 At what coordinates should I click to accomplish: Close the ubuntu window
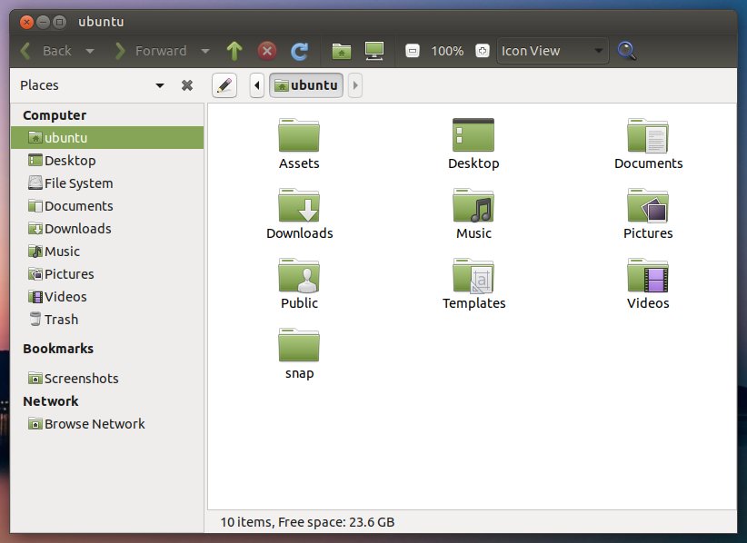pyautogui.click(x=26, y=22)
